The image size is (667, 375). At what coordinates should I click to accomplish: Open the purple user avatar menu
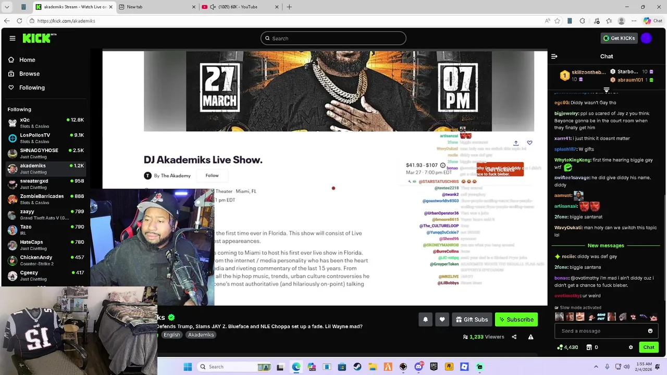pyautogui.click(x=646, y=38)
